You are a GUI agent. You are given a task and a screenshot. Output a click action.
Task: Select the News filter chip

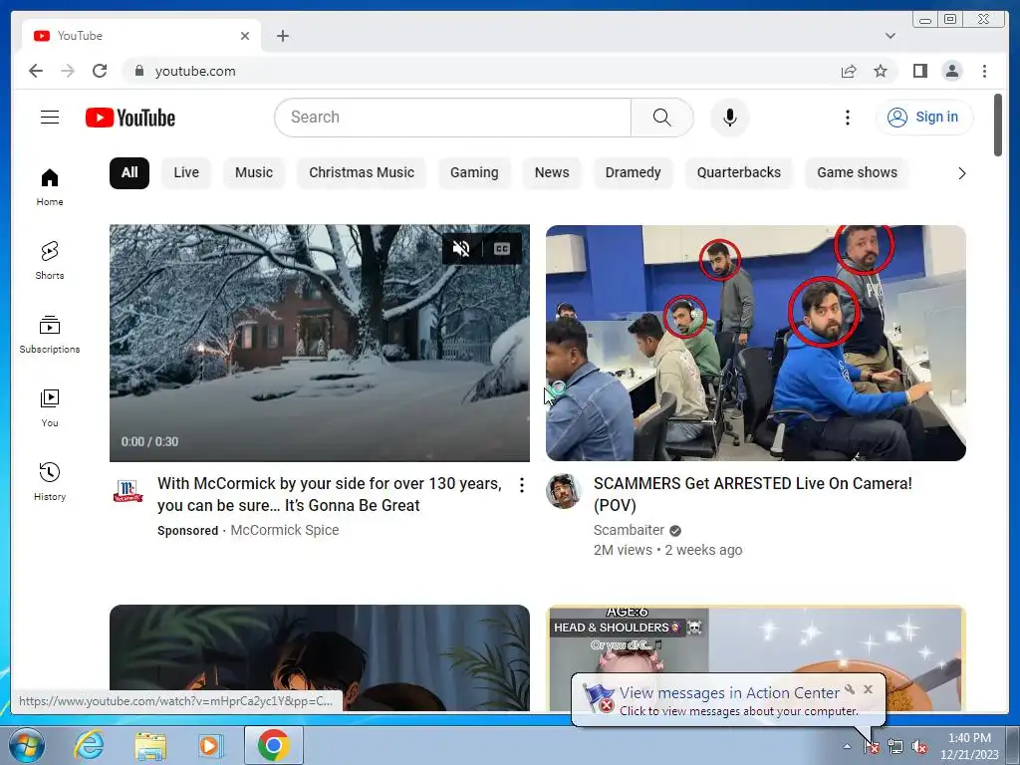552,172
